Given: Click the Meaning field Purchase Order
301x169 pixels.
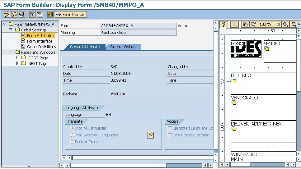Looking at the screenshot, I should tap(138, 33).
